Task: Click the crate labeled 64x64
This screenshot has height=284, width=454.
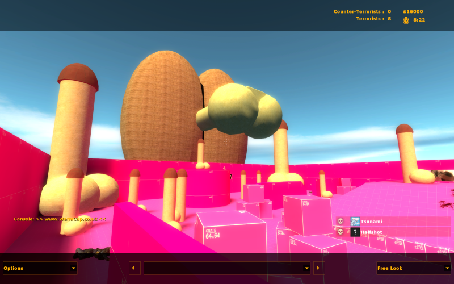Action: (233, 233)
